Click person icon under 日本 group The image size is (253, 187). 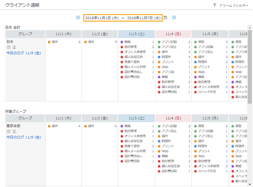(x=14, y=47)
